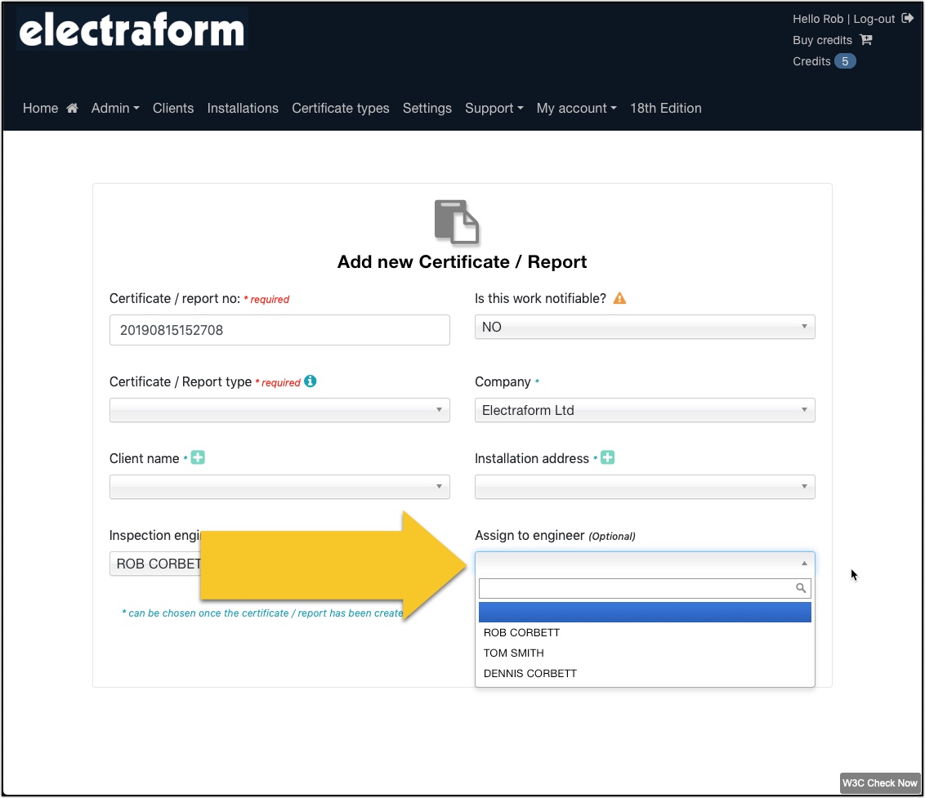
Task: Click the 'Assign to engineer (Optional)' label
Action: (555, 536)
